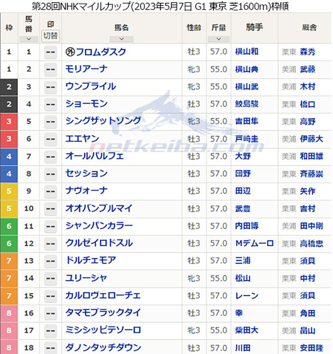Open horse page for タマモブラックタイ
The height and width of the screenshot is (354, 333).
(103, 313)
